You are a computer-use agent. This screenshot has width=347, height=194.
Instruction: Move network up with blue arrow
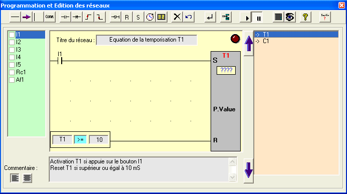249,43
